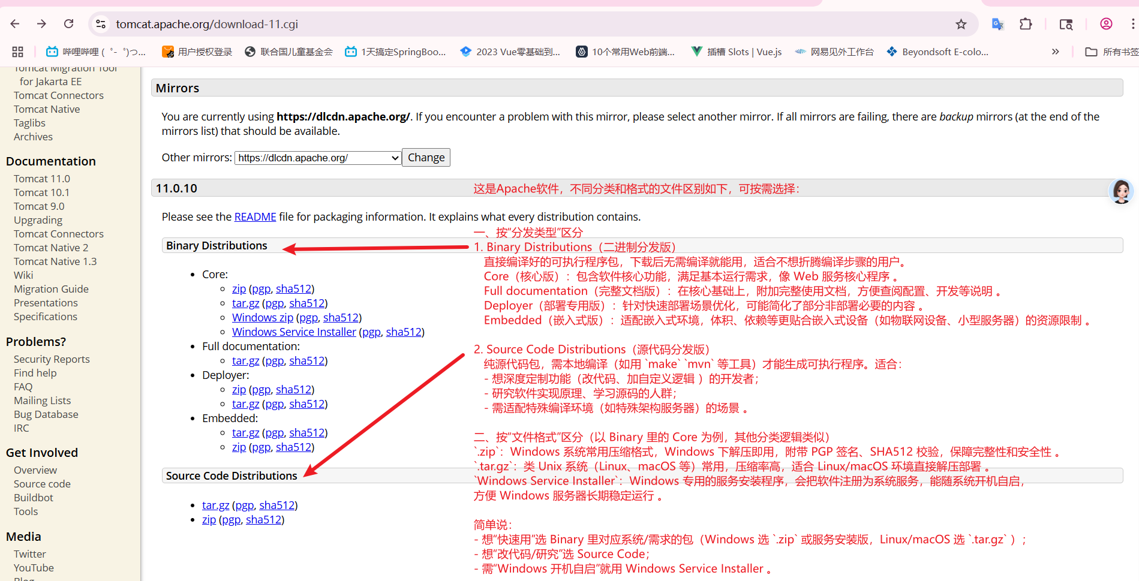This screenshot has width=1139, height=581.
Task: Open Taglibs in the sidebar
Action: point(29,123)
